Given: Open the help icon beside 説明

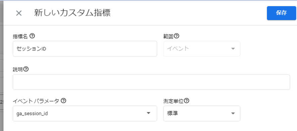Looking at the screenshot, I should click(26, 69).
